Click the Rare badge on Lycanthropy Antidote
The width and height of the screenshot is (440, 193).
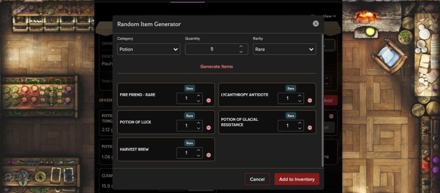(291, 88)
